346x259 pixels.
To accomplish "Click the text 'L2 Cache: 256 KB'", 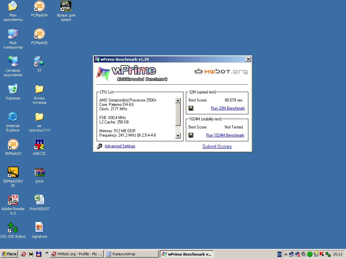I will click(x=114, y=122).
